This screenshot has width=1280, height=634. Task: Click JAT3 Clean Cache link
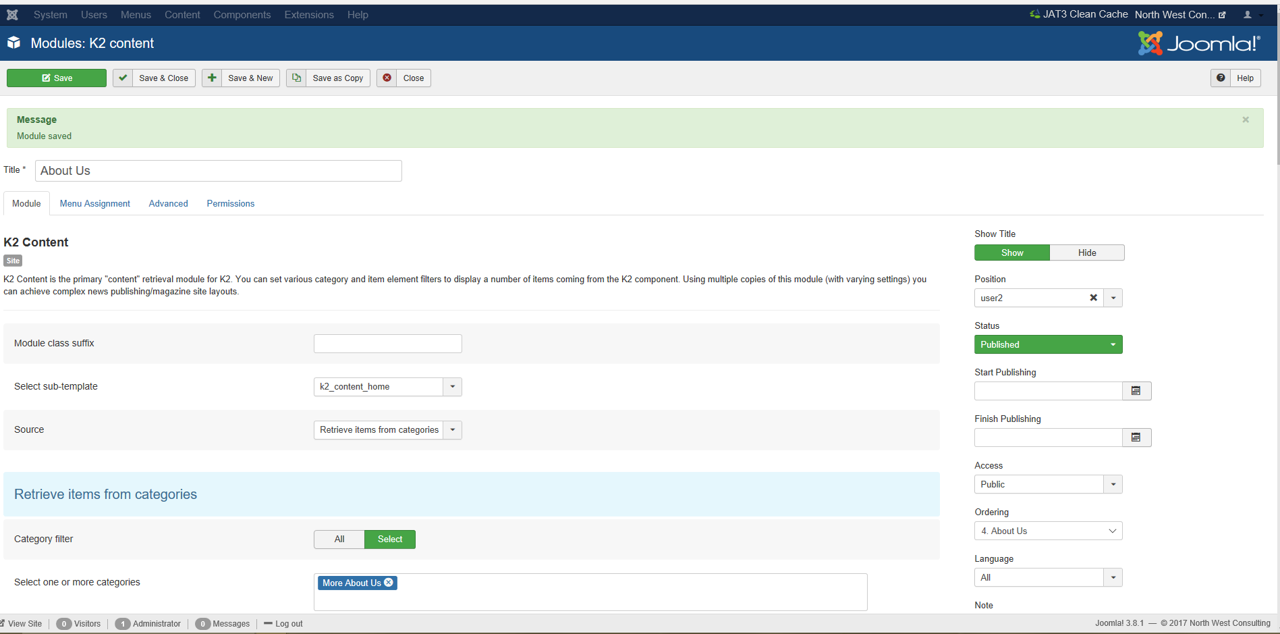click(1078, 14)
